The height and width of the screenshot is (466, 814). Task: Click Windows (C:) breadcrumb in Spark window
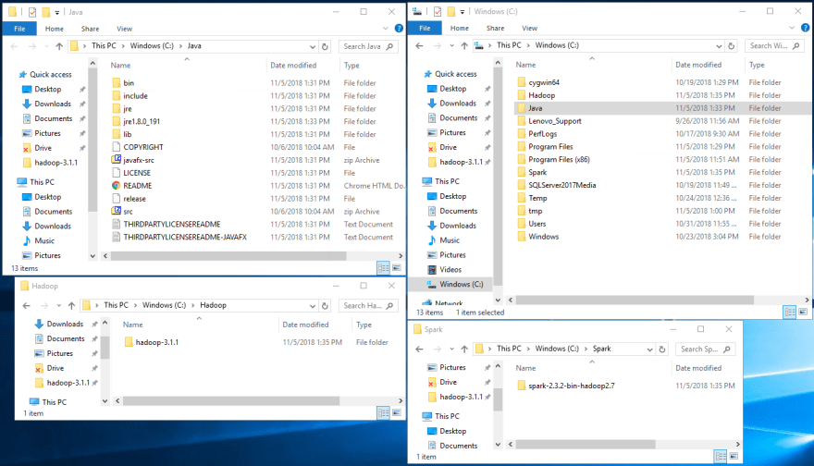tap(557, 349)
